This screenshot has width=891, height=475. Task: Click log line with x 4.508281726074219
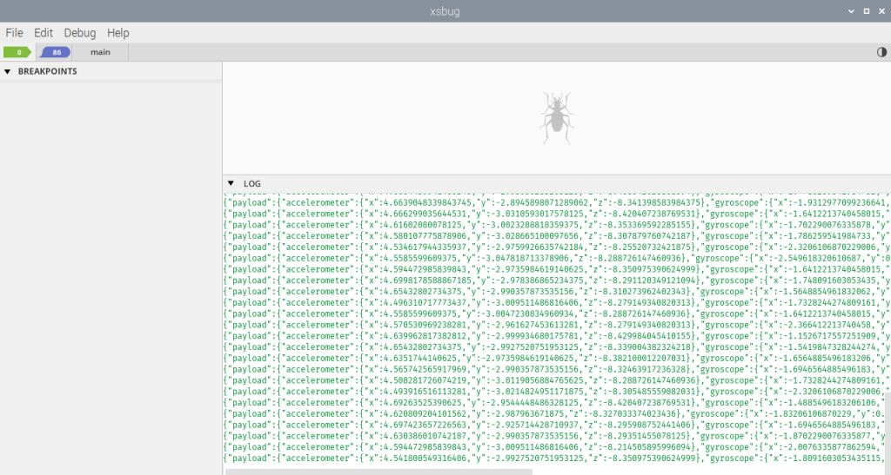pyautogui.click(x=557, y=380)
